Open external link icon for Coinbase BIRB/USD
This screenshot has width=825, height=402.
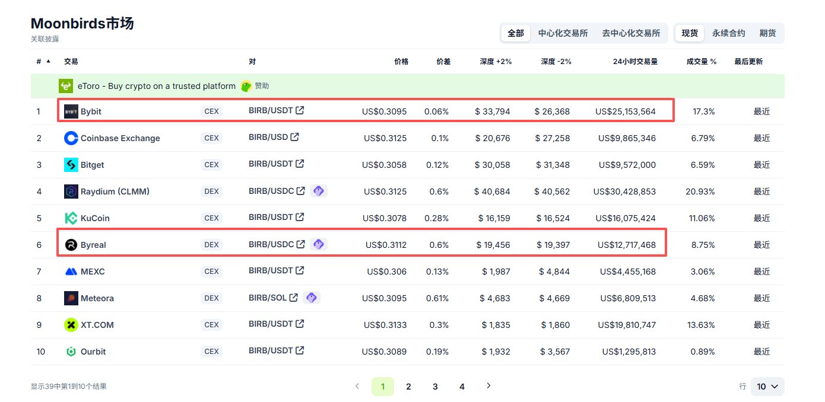point(295,137)
